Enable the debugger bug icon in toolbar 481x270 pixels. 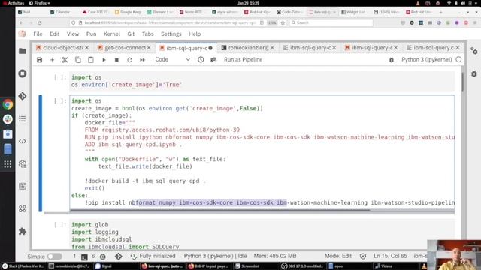[392, 60]
